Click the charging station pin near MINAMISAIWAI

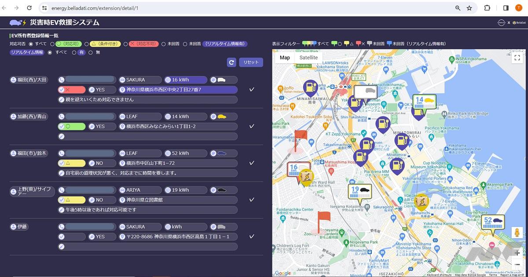[311, 87]
